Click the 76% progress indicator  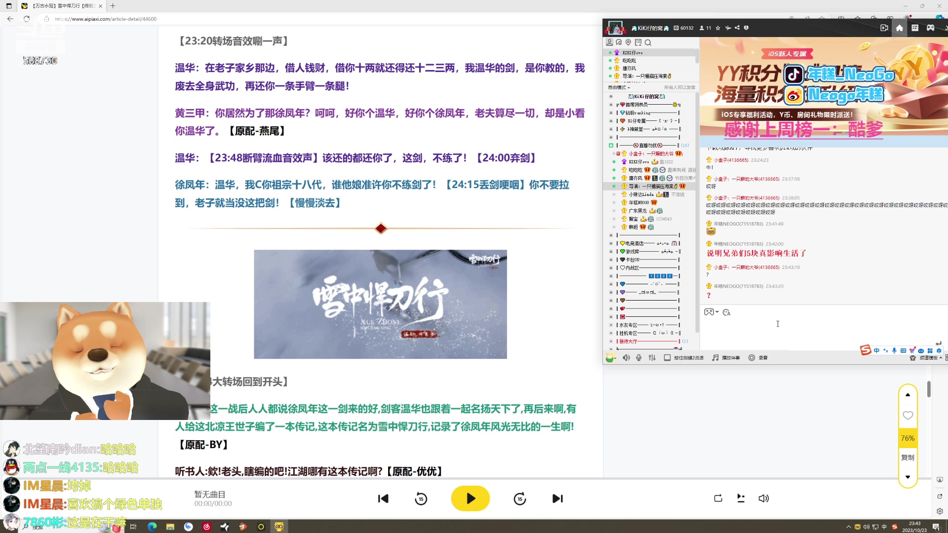point(908,438)
